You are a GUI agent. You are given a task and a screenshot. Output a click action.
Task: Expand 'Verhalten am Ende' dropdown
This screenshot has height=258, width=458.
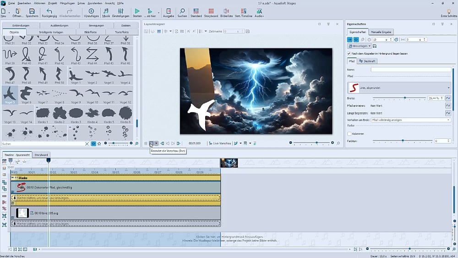[x=411, y=120]
